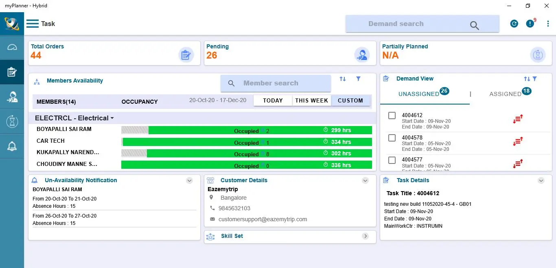The width and height of the screenshot is (556, 268).
Task: Open the hamburger menu beside Task
Action: (x=33, y=24)
